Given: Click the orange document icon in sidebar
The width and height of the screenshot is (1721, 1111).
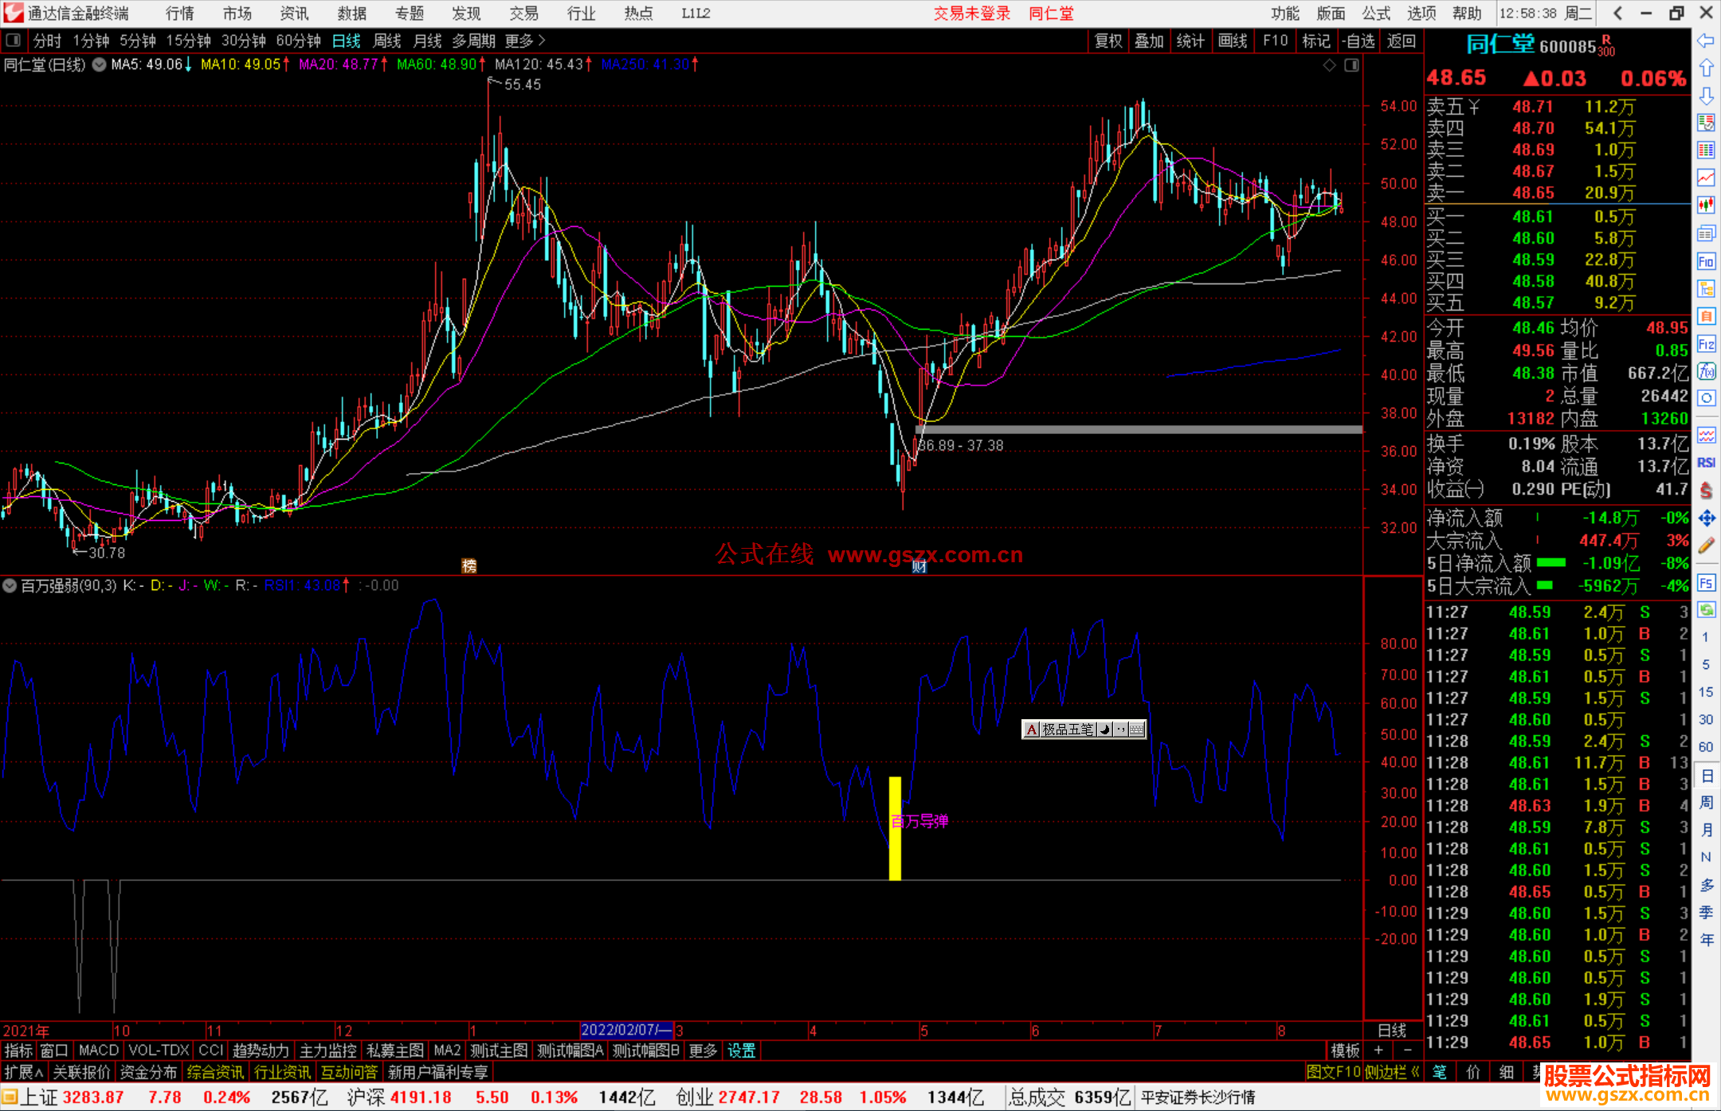Looking at the screenshot, I should (1706, 316).
